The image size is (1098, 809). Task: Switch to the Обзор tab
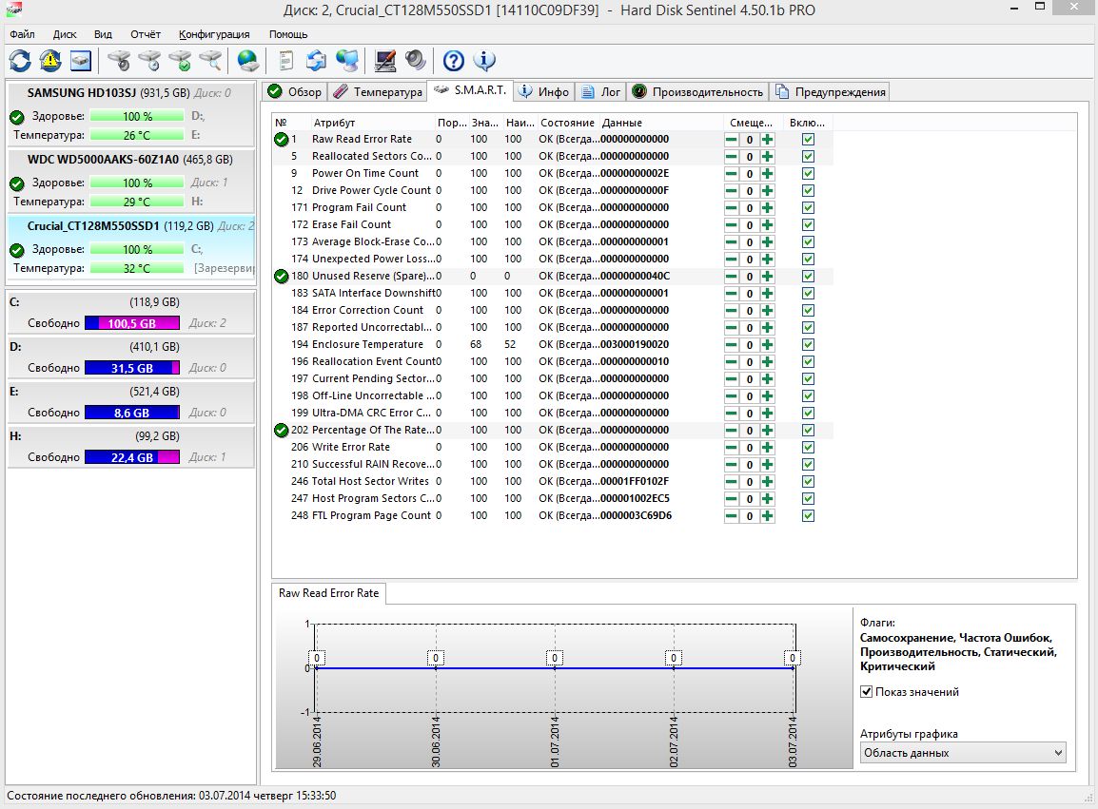pos(295,91)
